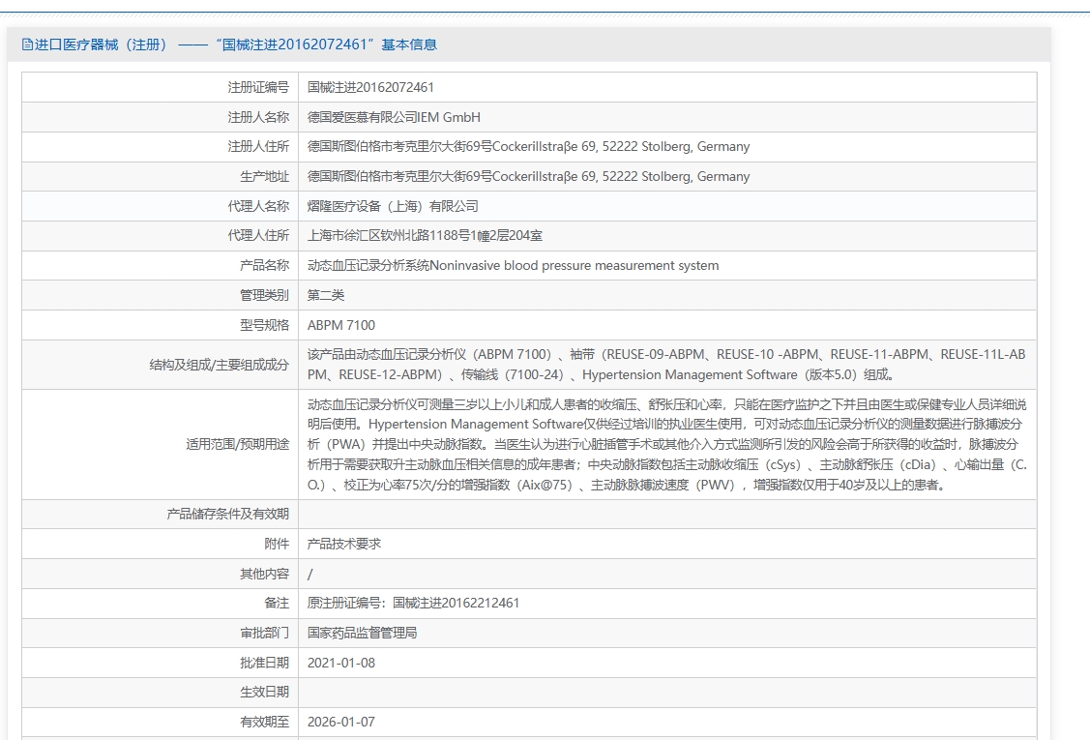Screen dimensions: 1090x740
Task: Select product name 动态血压记录分析系统 value
Action: click(x=513, y=266)
